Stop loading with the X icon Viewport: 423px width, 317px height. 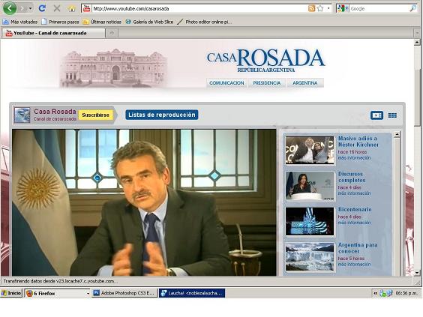click(x=57, y=8)
